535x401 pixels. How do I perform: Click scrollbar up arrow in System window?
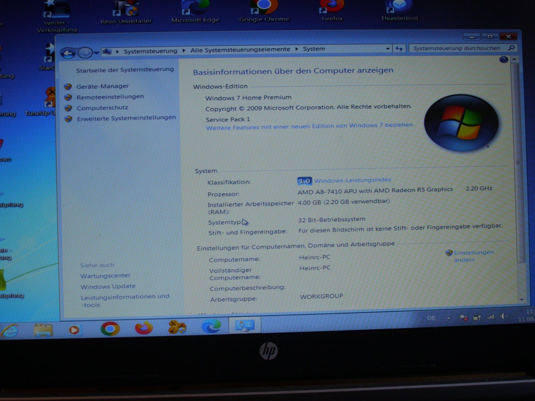[514, 59]
